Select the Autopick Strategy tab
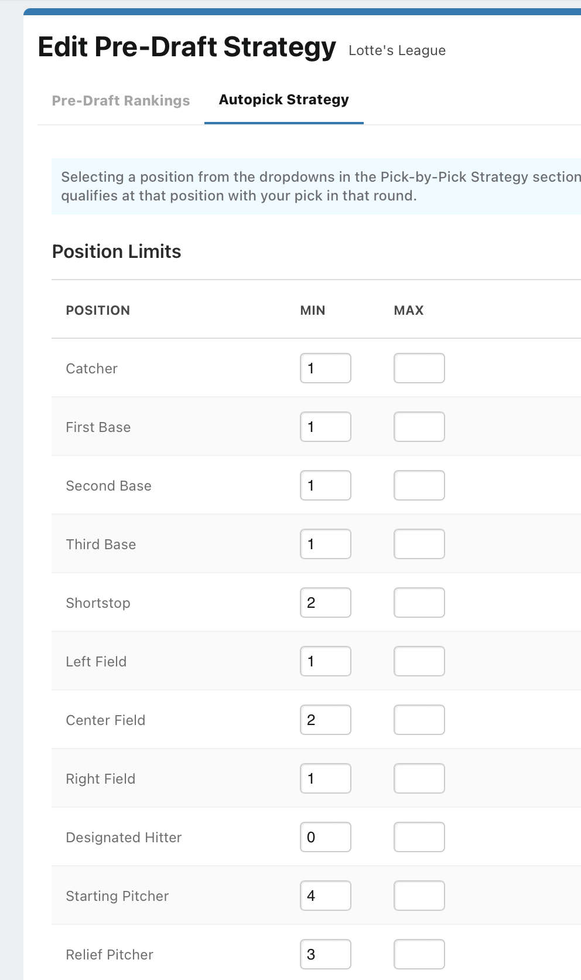The image size is (581, 980). [x=284, y=100]
